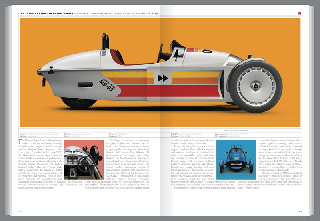Click the left page number 118
The image size is (320, 221).
pos(20,211)
